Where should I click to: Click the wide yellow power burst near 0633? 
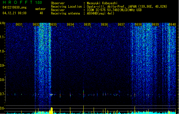[x=51, y=111]
